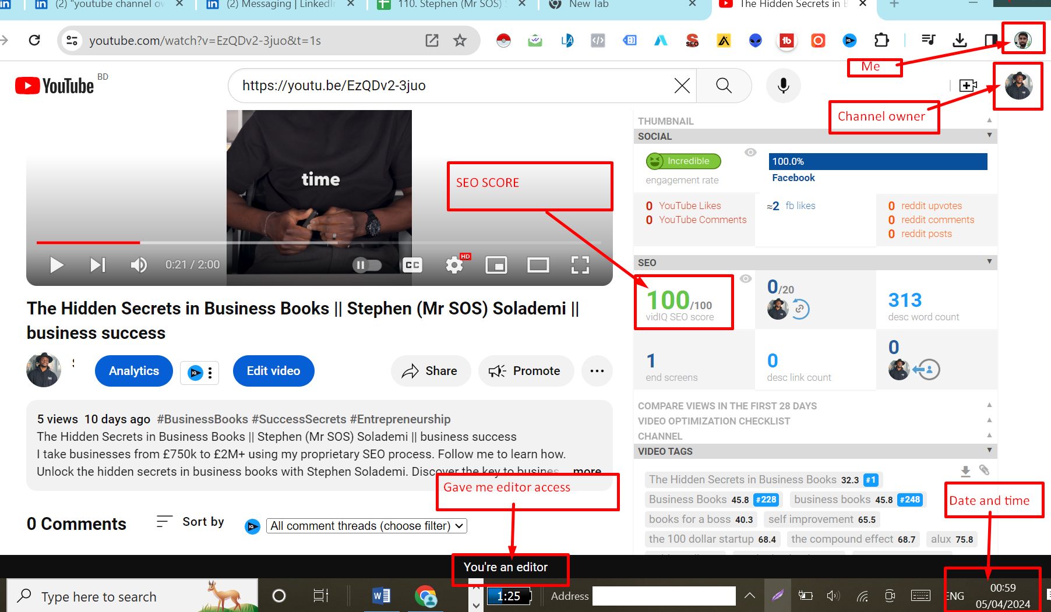Click the SEO extension icon
This screenshot has width=1051, height=612.
pyautogui.click(x=692, y=41)
